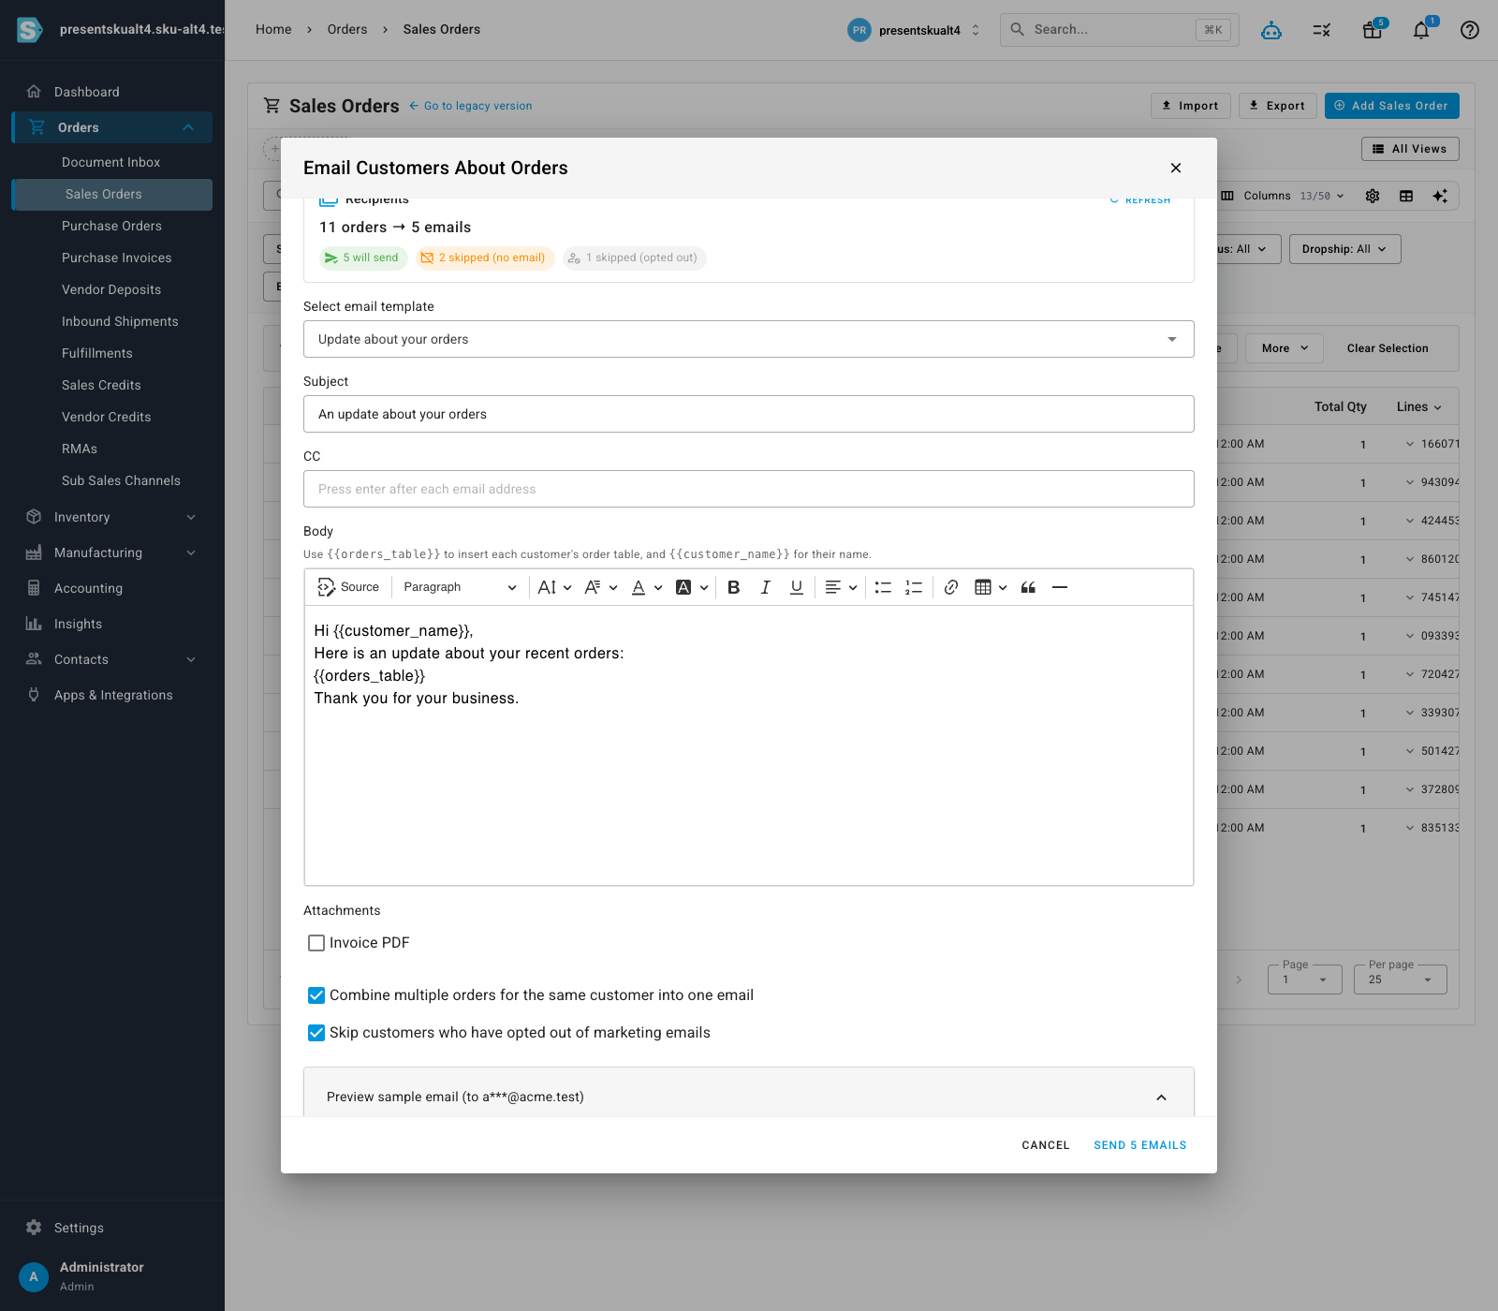The height and width of the screenshot is (1311, 1498).
Task: Collapse the Orders sidebar section
Action: pos(112,127)
